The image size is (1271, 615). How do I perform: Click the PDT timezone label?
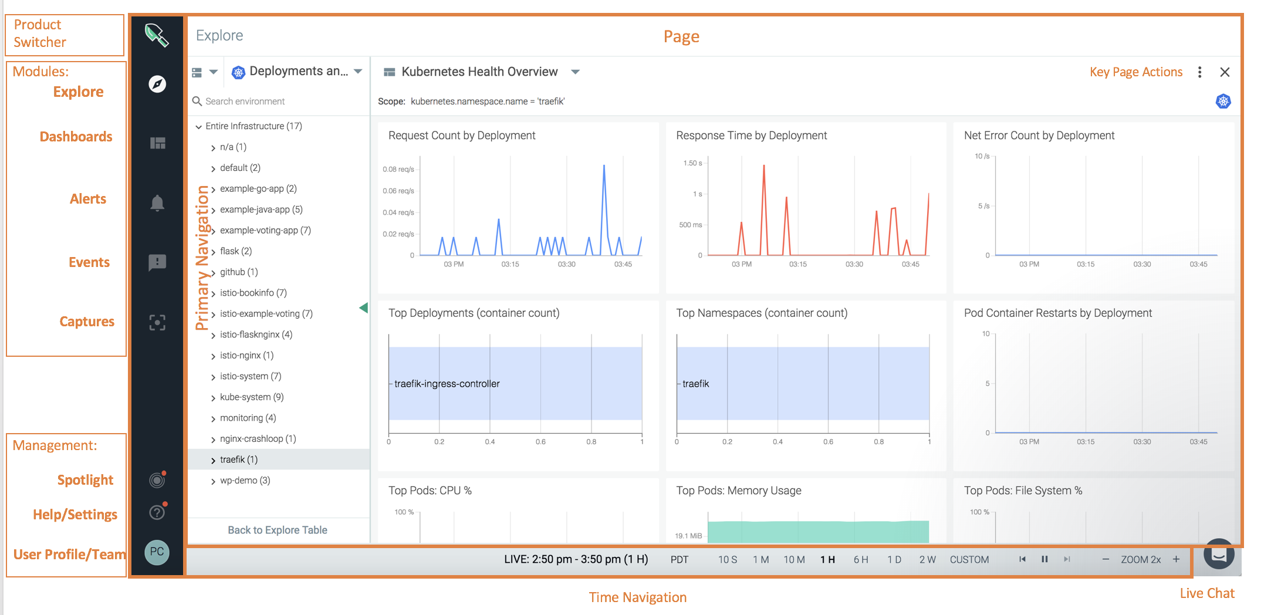pyautogui.click(x=680, y=559)
